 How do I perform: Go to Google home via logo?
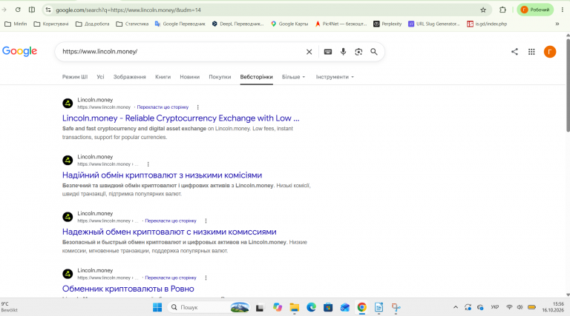[x=19, y=52]
